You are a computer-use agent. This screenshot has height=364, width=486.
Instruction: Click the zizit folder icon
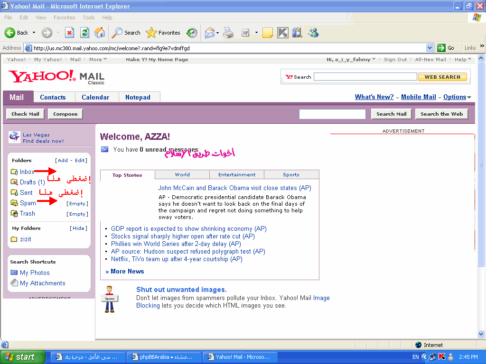tap(14, 239)
